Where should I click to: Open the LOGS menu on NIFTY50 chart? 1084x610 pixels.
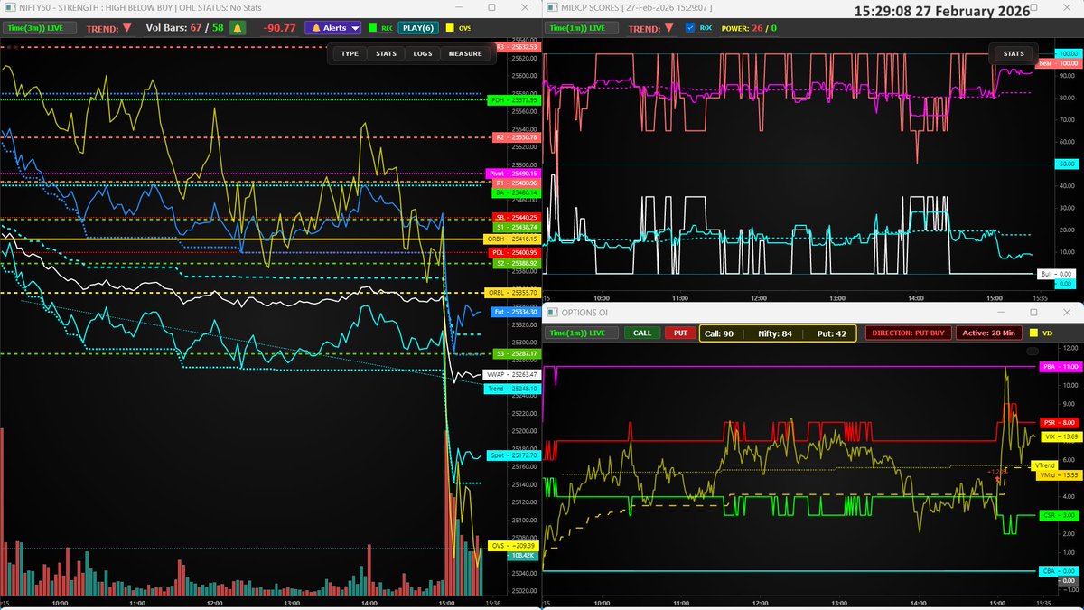(x=423, y=53)
